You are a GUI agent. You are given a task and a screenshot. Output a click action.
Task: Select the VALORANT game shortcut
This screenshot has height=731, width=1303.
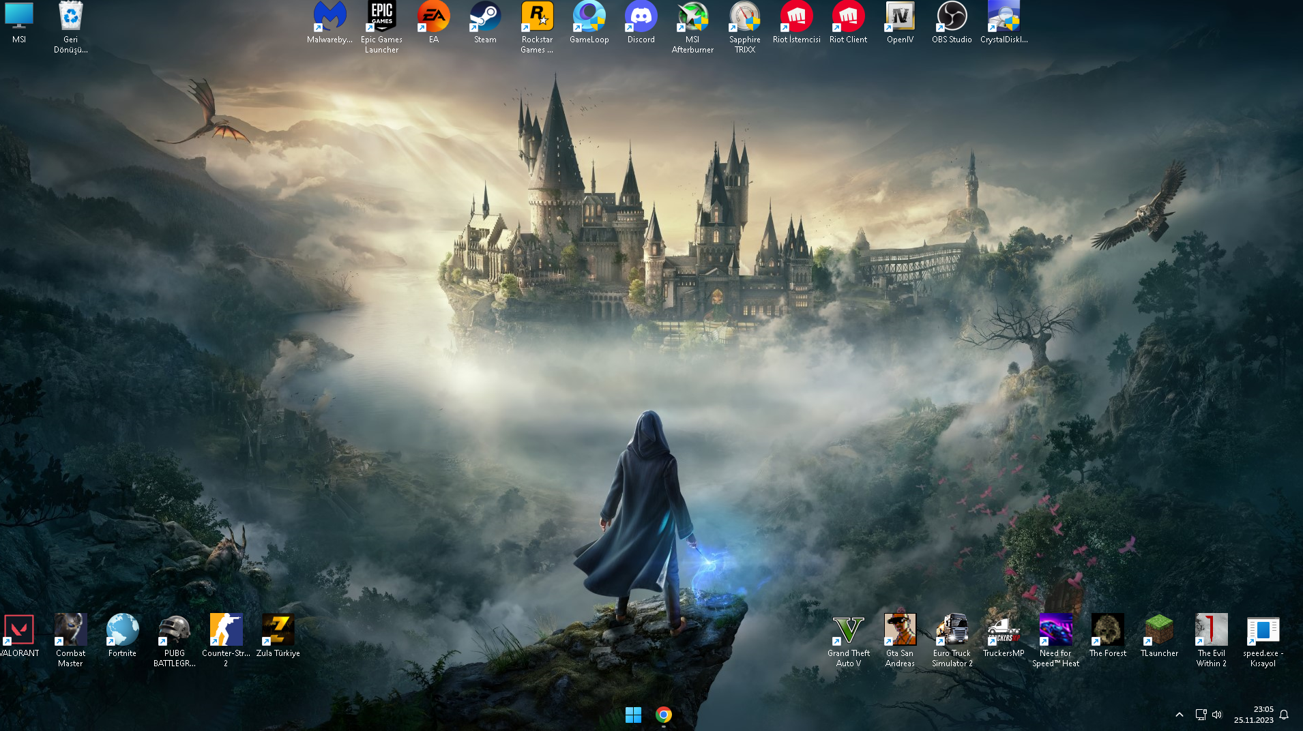click(x=19, y=636)
